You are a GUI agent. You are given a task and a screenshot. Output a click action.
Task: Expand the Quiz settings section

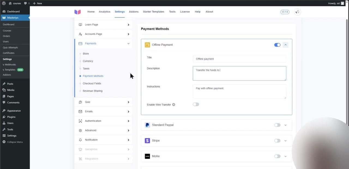point(103,102)
